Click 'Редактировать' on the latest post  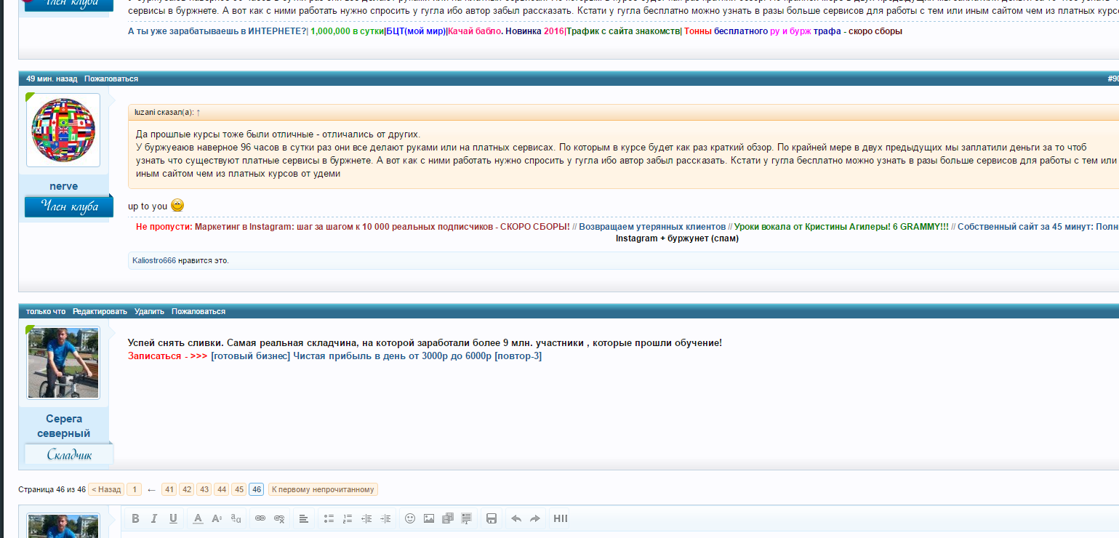(x=100, y=311)
